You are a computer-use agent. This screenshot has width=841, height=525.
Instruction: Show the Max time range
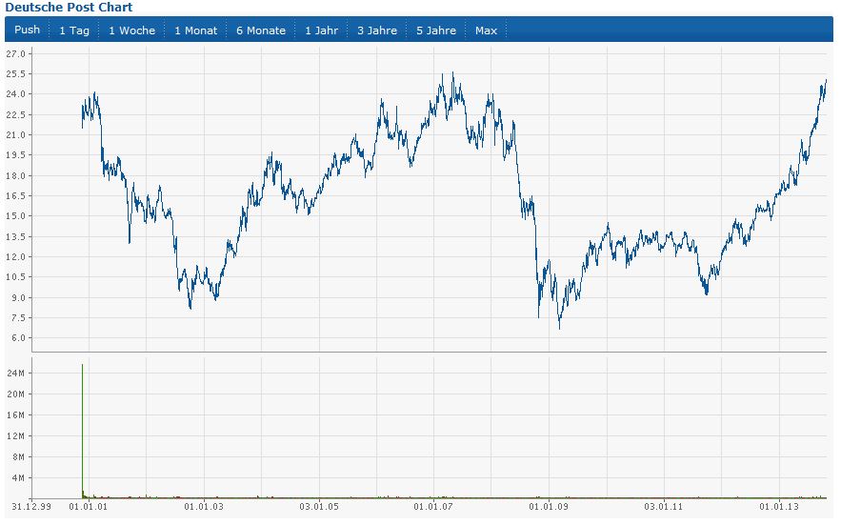[x=486, y=30]
